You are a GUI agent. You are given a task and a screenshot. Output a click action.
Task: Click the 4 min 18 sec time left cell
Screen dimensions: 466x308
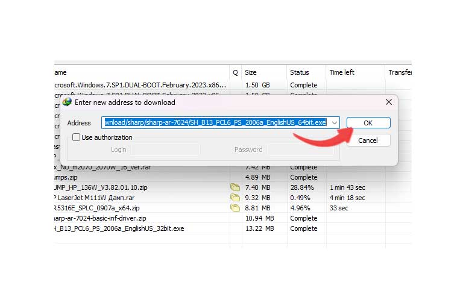click(347, 198)
